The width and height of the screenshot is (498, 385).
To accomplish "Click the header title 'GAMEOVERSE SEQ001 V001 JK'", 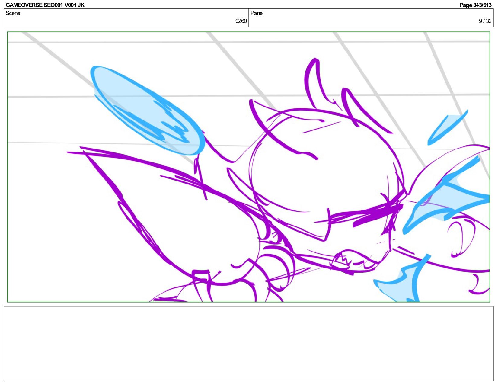I will [x=45, y=5].
